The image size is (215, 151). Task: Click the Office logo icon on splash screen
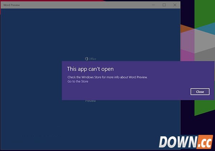pyautogui.click(x=86, y=59)
